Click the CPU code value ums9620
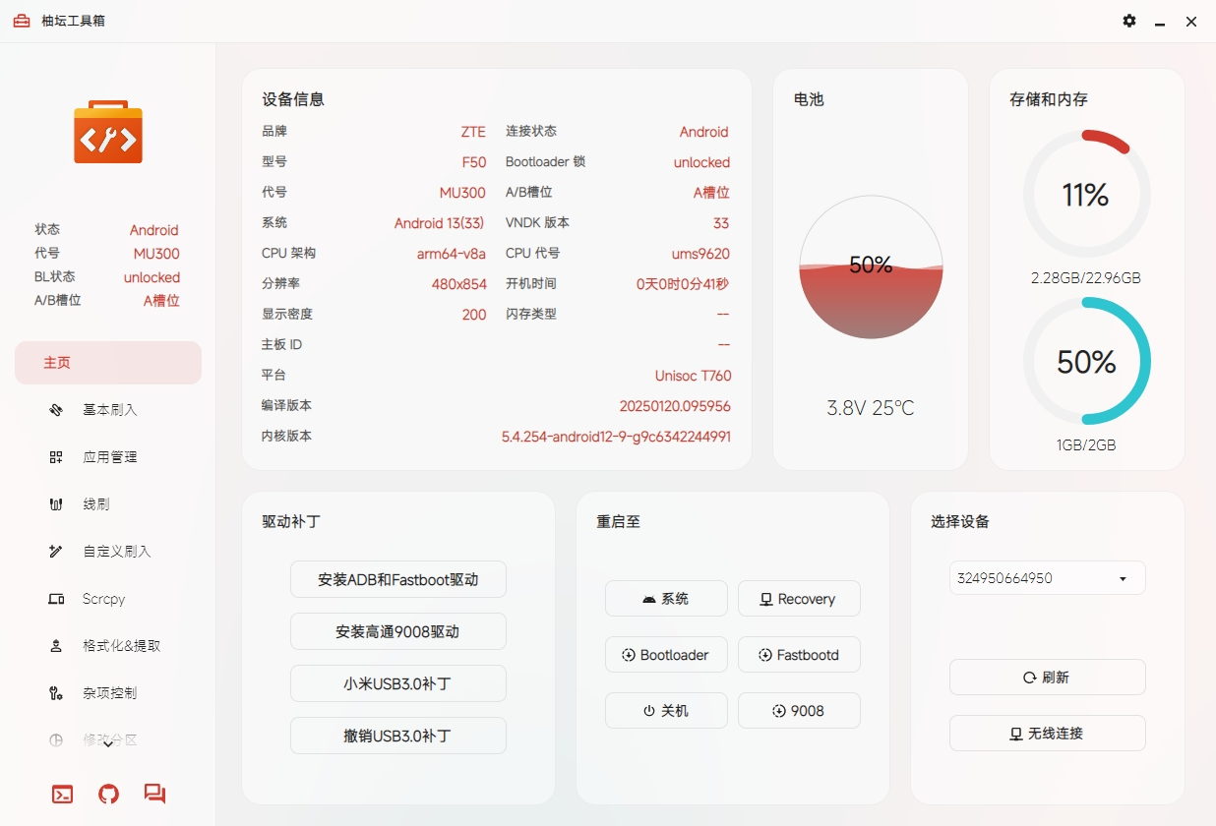 point(700,254)
